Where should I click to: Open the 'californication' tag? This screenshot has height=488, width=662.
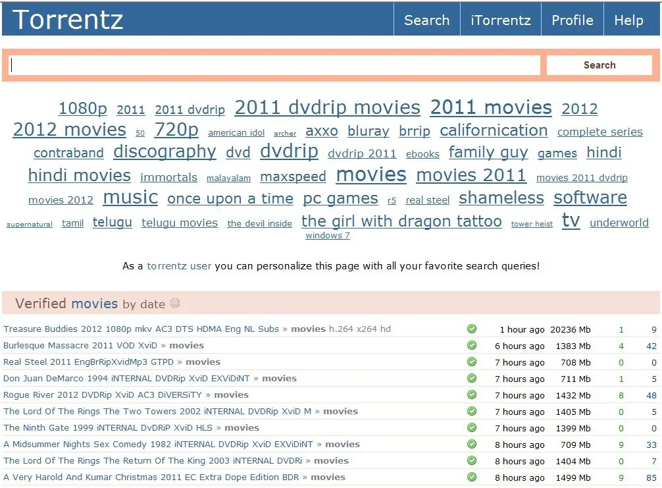click(494, 130)
